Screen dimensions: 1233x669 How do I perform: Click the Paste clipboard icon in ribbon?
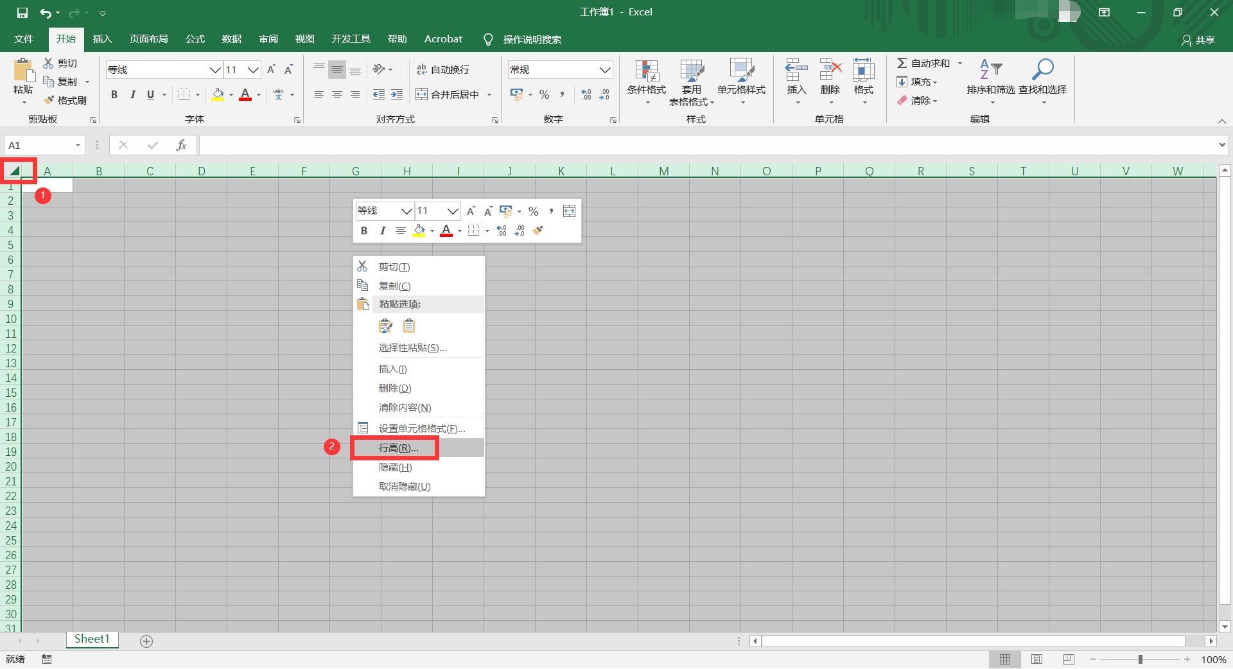24,70
